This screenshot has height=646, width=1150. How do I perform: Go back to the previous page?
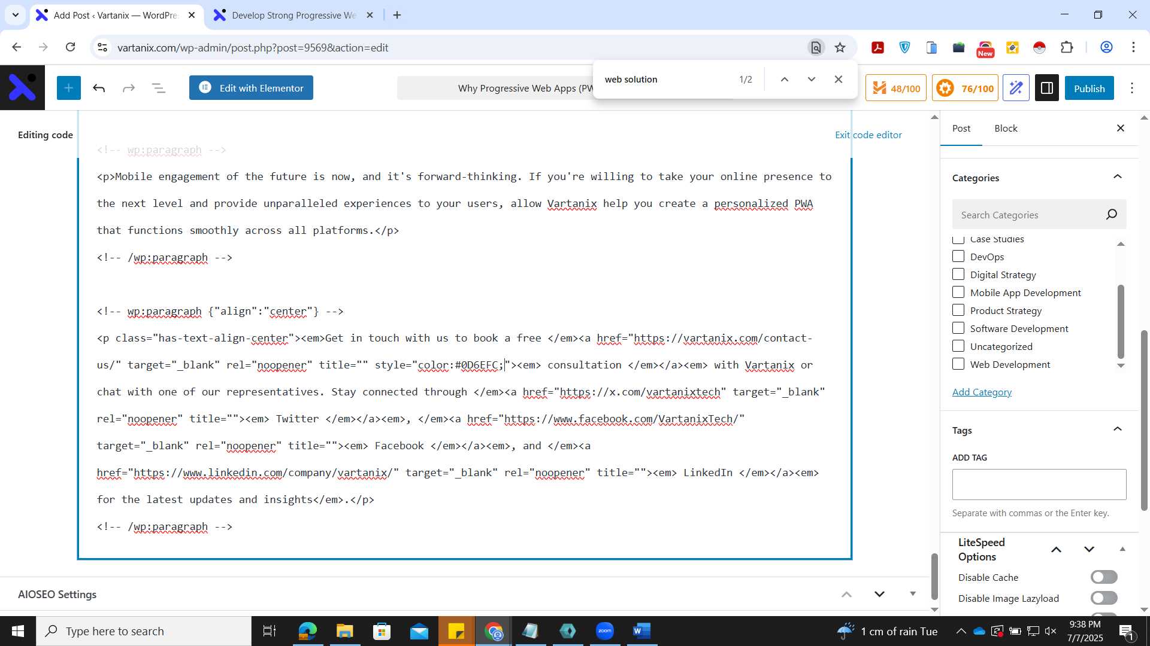(17, 47)
